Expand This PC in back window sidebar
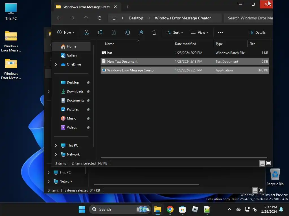 (49, 172)
